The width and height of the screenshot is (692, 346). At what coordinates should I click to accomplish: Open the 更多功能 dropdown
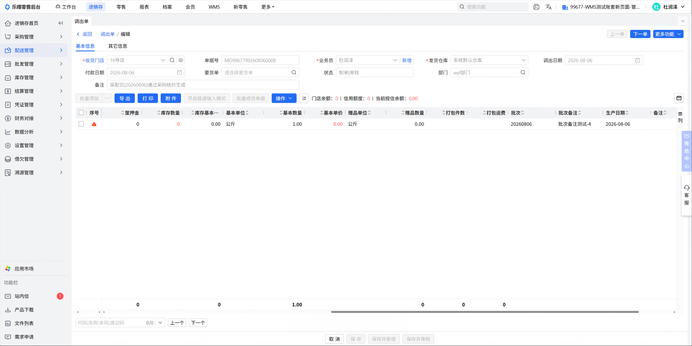tap(668, 34)
